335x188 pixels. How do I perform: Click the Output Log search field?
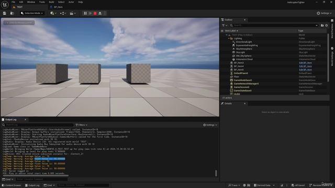(37, 125)
